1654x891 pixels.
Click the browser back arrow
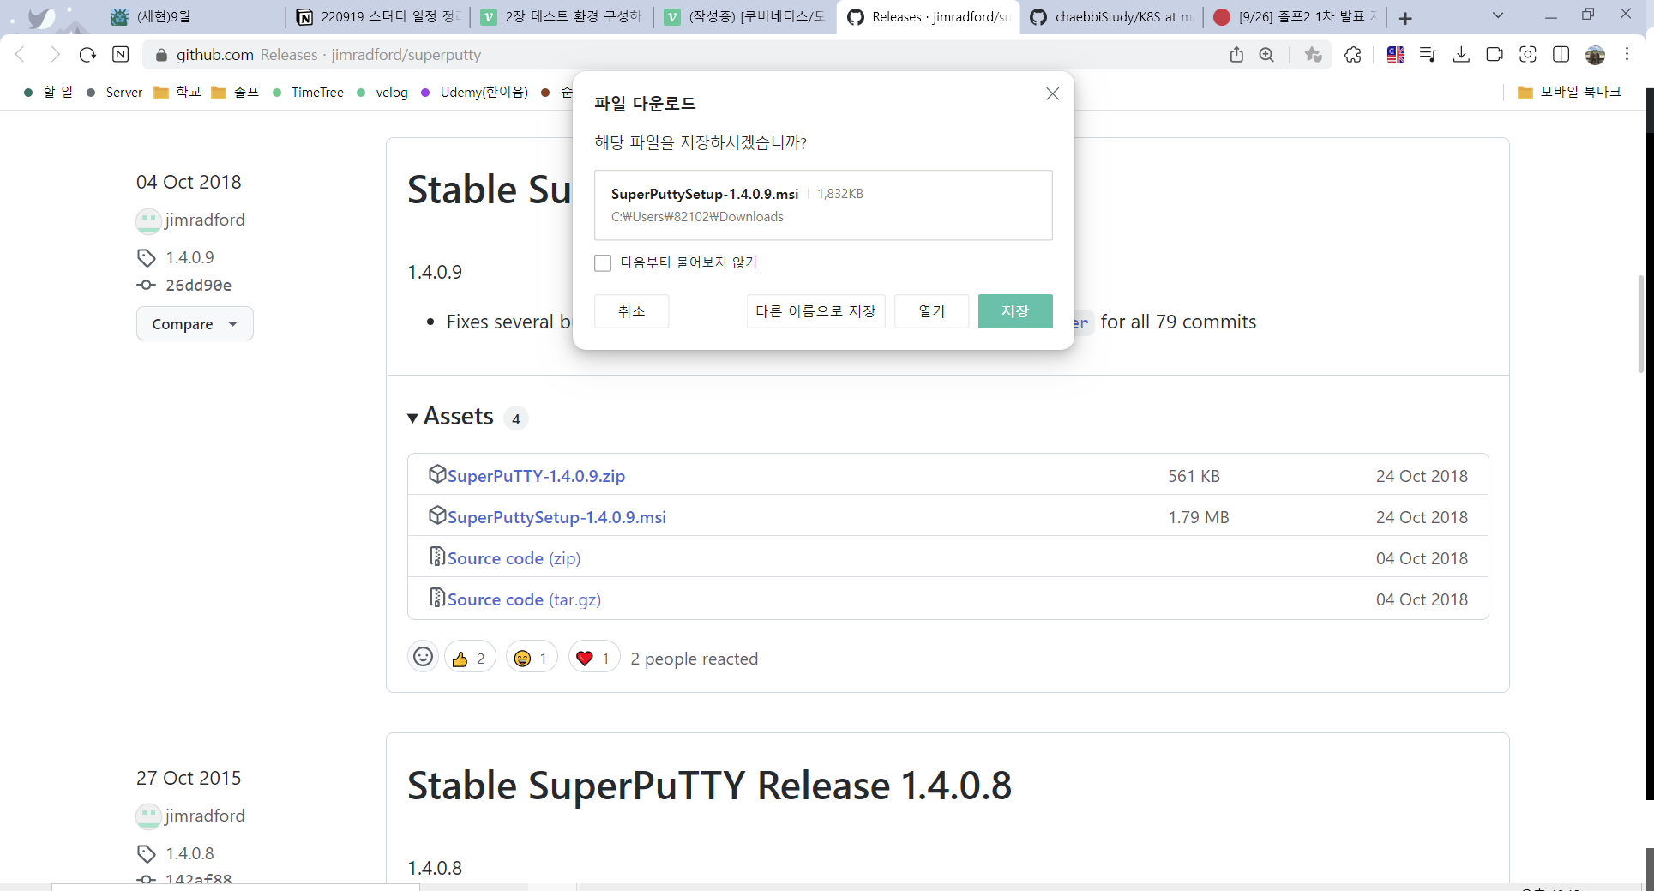coord(21,55)
